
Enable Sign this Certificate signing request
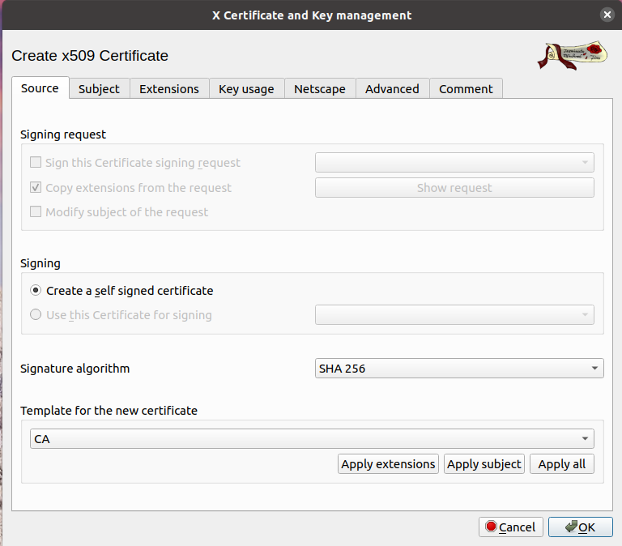point(36,163)
